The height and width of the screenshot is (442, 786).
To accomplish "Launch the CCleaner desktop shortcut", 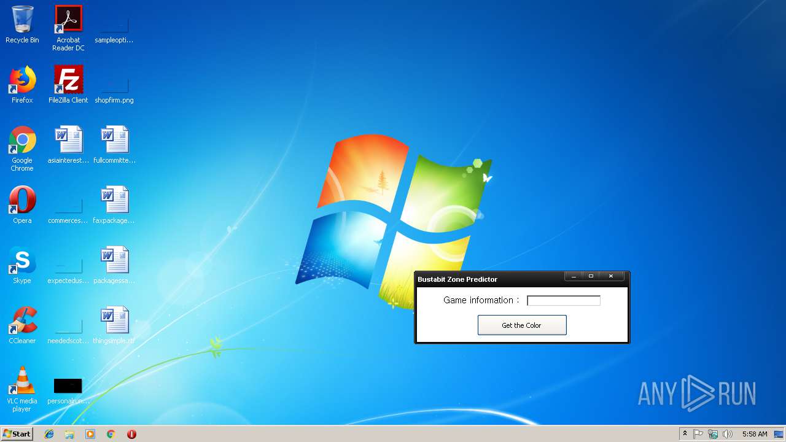I will click(22, 325).
